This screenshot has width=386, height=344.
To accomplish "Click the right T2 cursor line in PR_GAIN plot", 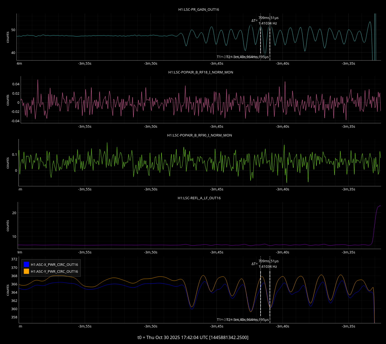I will tap(270, 39).
